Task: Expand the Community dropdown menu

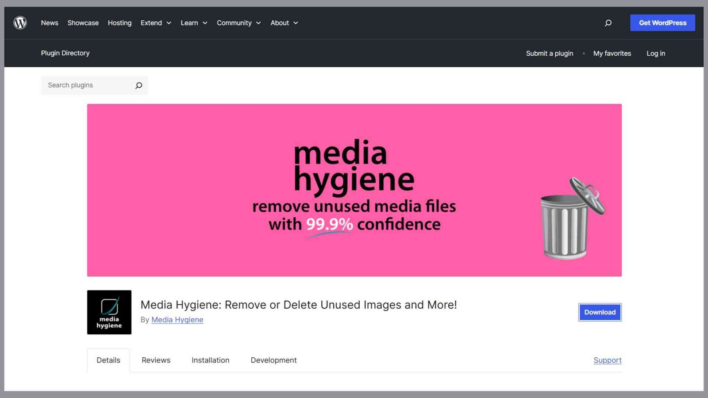Action: point(239,23)
